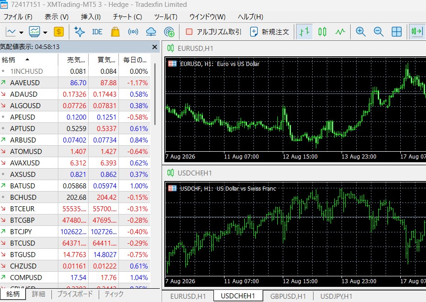Viewport: 426px width, 302px height.
Task: Sort by the 売気 bid column header
Action: (73, 60)
